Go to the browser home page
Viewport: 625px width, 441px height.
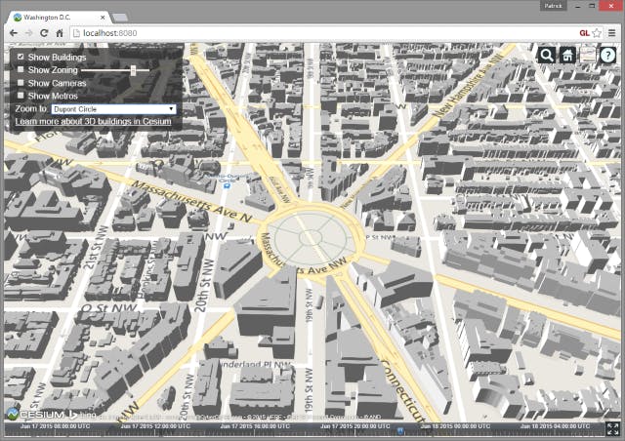point(61,32)
